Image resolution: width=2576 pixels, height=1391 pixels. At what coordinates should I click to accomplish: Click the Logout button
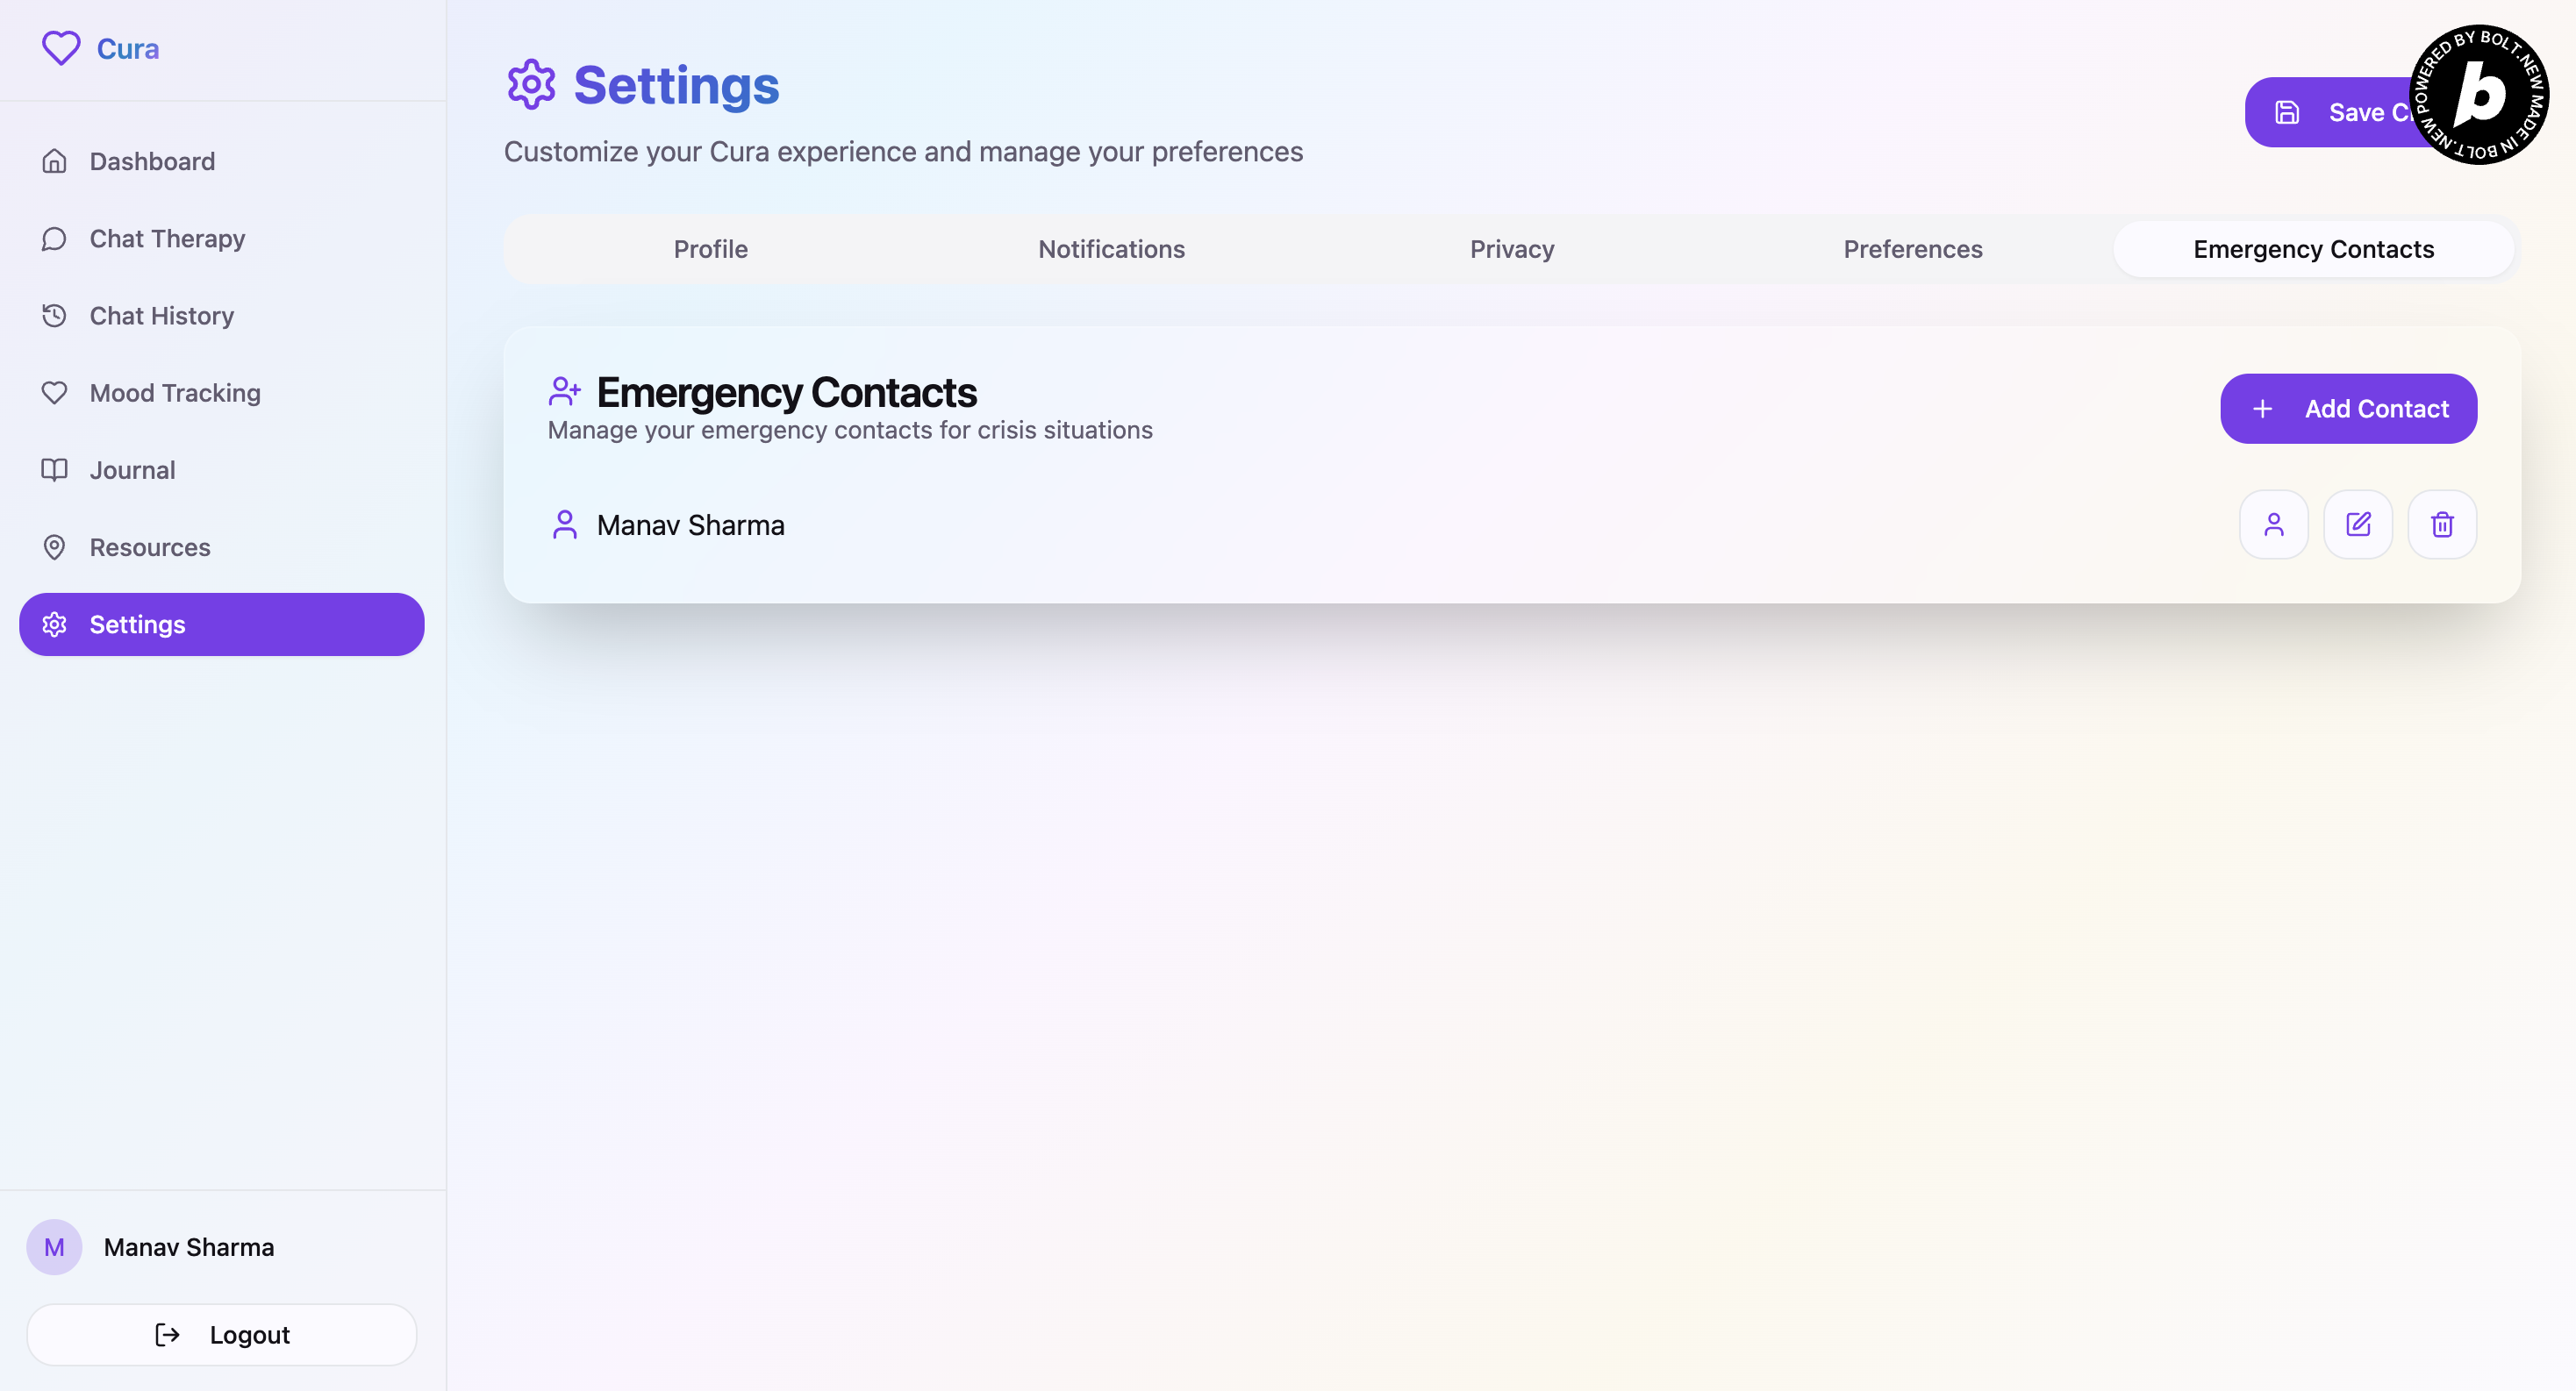(x=222, y=1335)
